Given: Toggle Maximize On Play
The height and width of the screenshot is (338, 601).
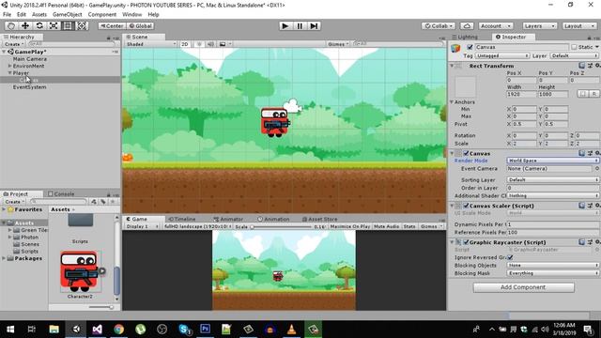Looking at the screenshot, I should pos(349,226).
